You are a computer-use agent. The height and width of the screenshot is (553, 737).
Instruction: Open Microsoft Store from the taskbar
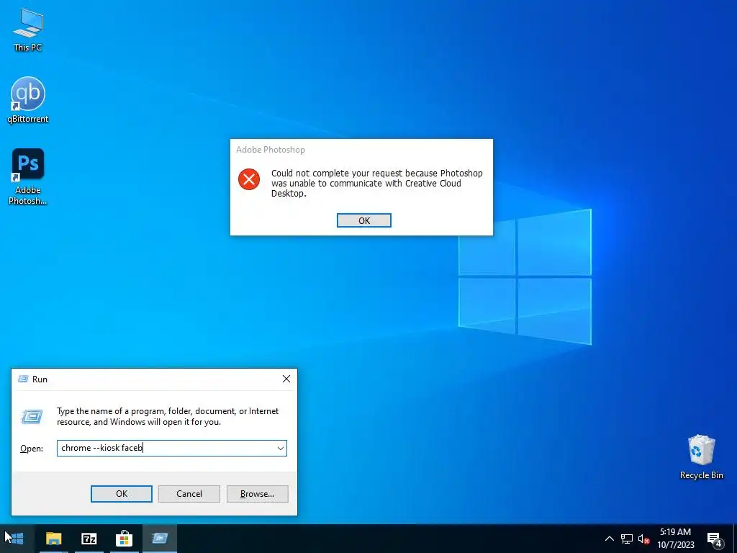coord(124,539)
